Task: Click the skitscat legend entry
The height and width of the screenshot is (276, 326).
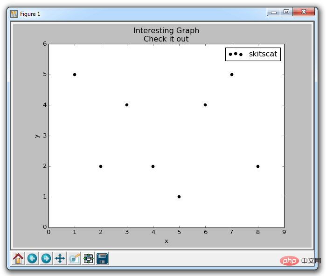Action: pyautogui.click(x=253, y=54)
